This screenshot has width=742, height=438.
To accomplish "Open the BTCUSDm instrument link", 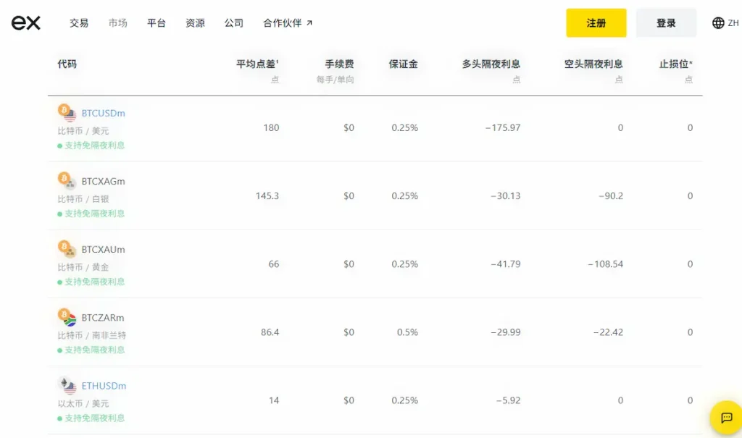I will (104, 114).
